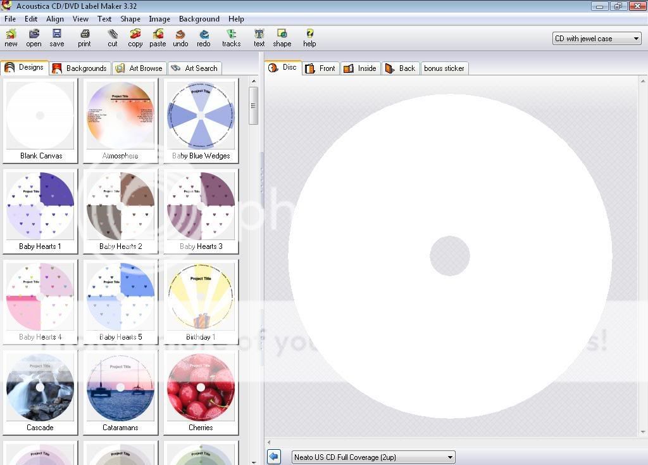648x465 pixels.
Task: Redo the undone change
Action: pyautogui.click(x=203, y=38)
